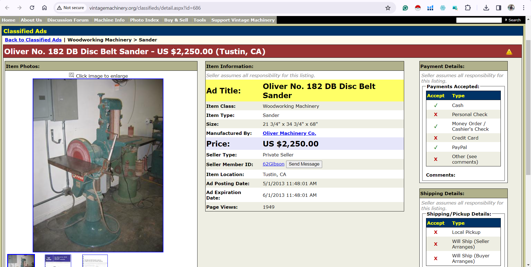
Task: Open the Grammarly extension icon
Action: (x=405, y=8)
